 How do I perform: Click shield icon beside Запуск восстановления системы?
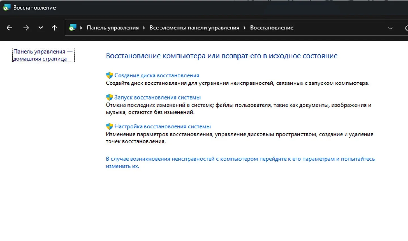[x=109, y=97]
